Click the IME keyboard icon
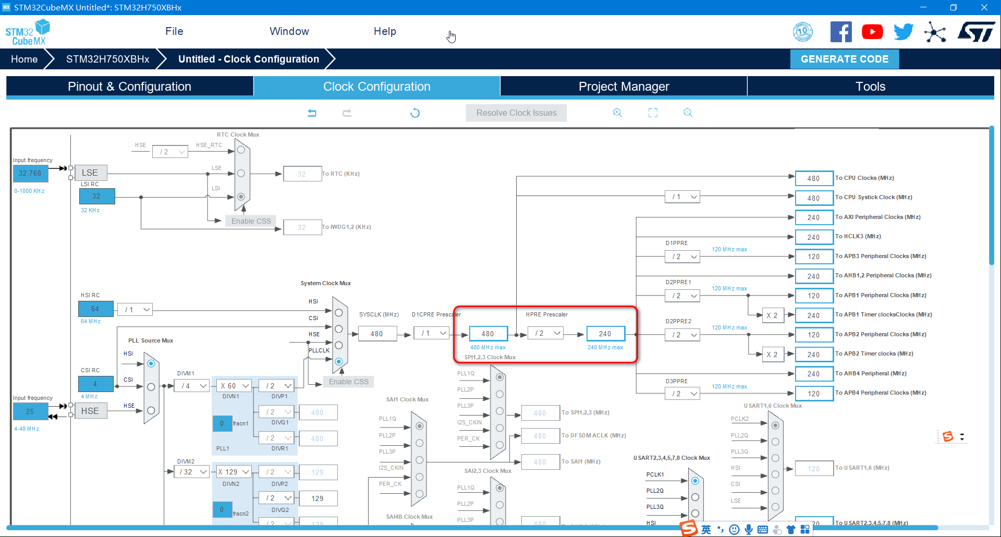Viewport: 1001px width, 537px height. click(x=763, y=530)
